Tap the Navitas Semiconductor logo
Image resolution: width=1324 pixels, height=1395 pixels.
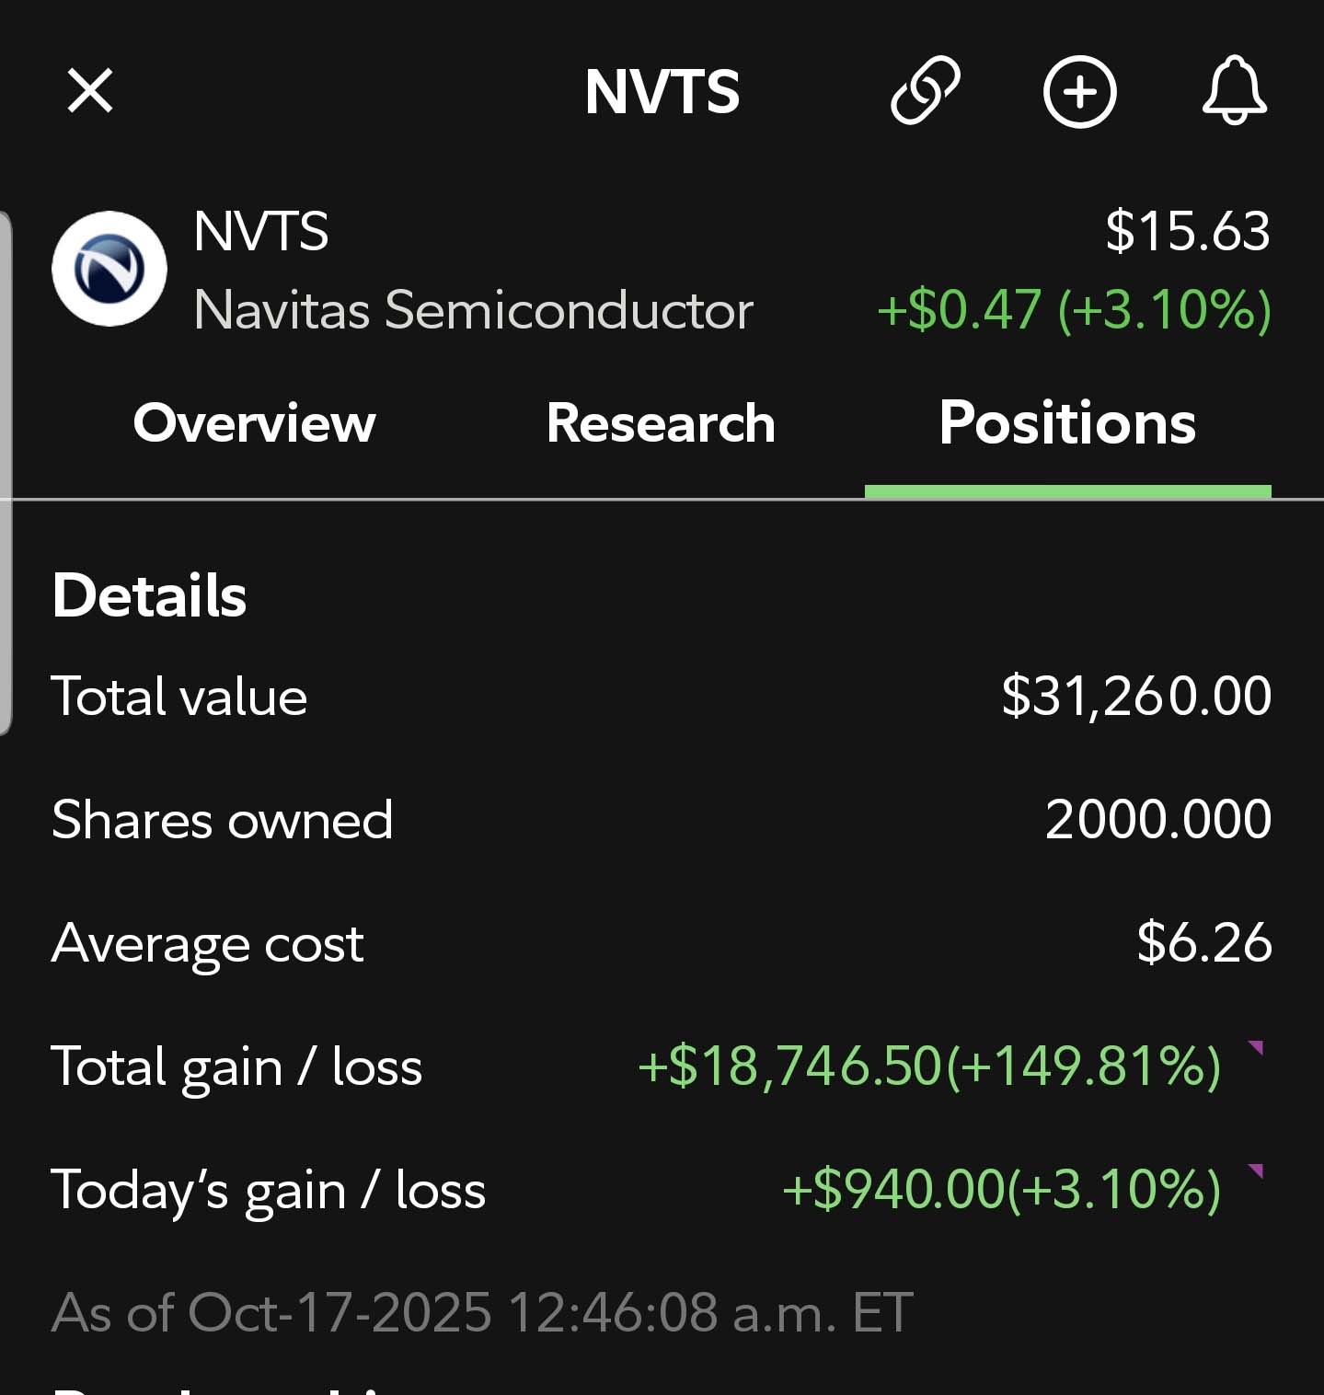[109, 269]
